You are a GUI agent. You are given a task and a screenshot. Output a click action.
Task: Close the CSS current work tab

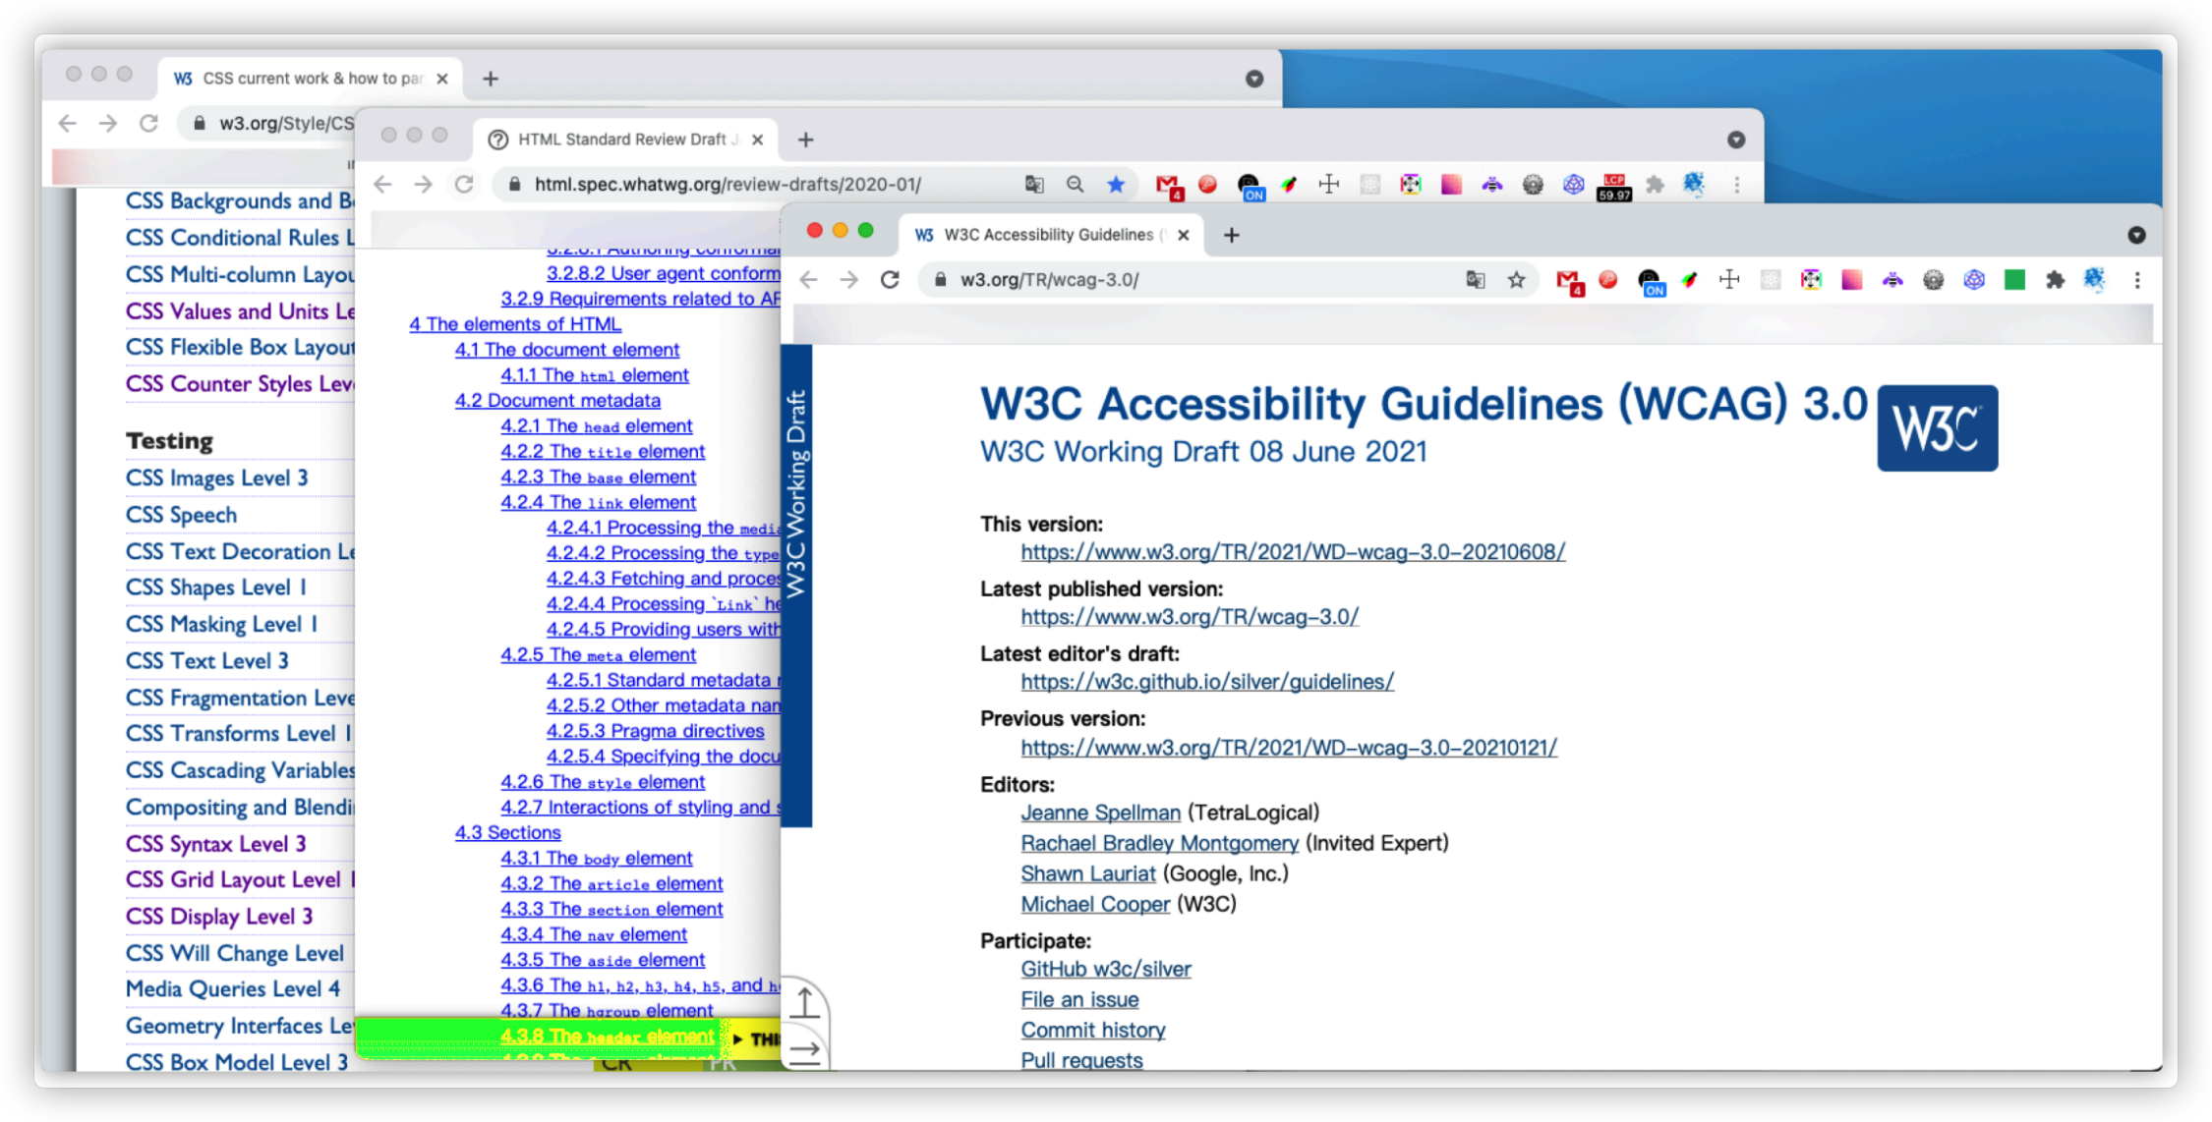(x=442, y=79)
